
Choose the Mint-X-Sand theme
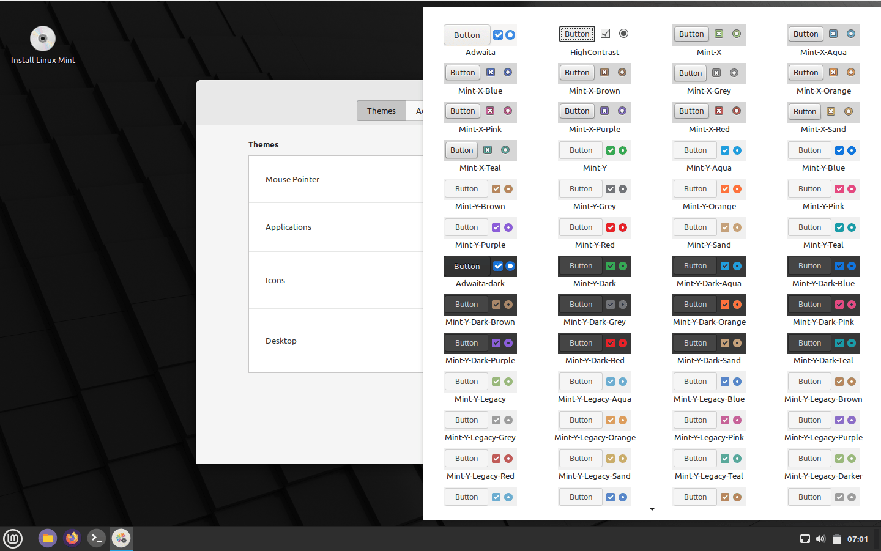click(x=823, y=118)
